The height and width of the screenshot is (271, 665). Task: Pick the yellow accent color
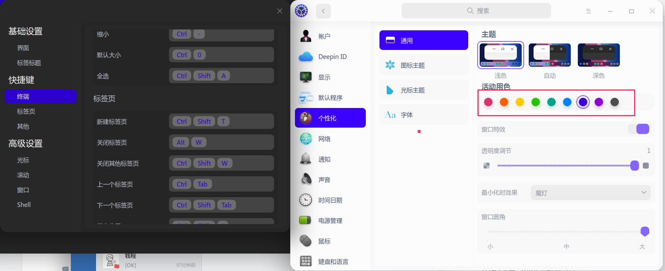(520, 102)
